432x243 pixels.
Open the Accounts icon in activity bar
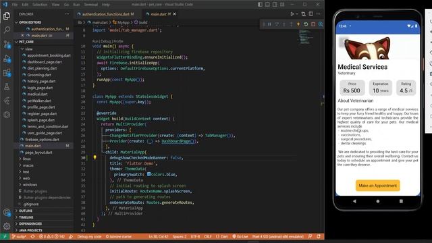point(7,213)
